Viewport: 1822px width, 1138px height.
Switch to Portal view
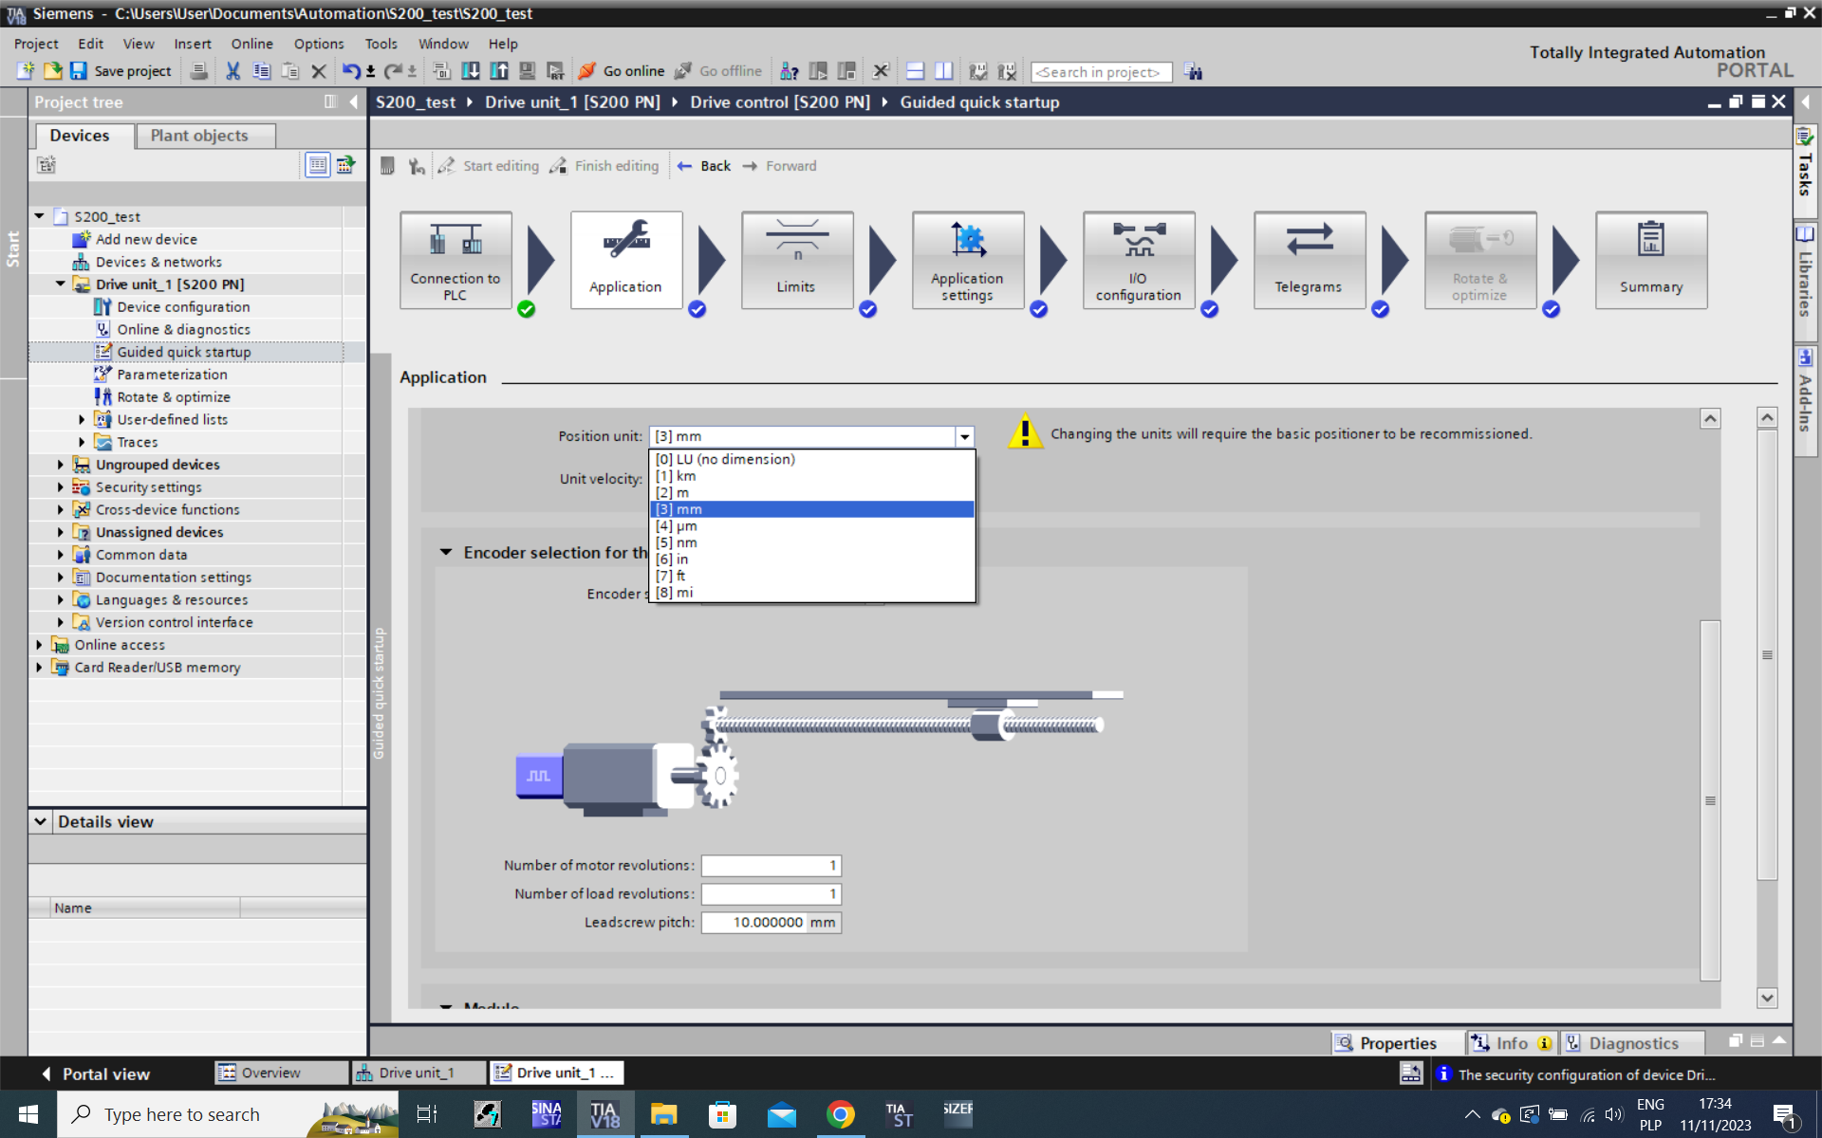95,1074
